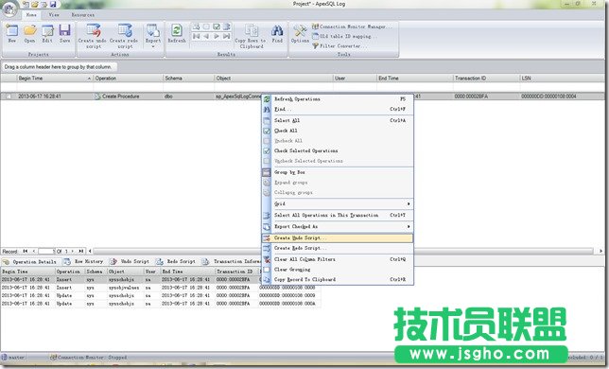
Task: Switch to the Home ribbon tab
Action: point(31,15)
